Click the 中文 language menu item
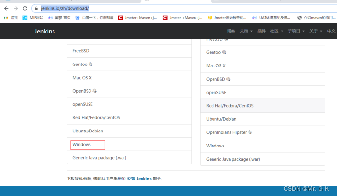The width and height of the screenshot is (337, 196). tap(331, 31)
